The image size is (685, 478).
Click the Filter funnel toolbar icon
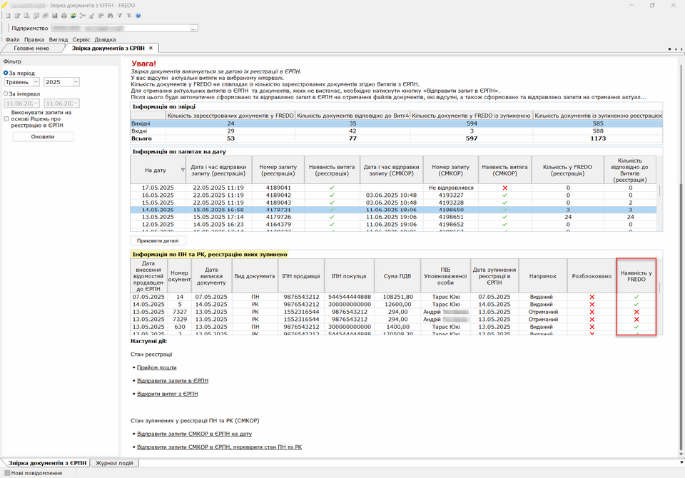tap(120, 15)
